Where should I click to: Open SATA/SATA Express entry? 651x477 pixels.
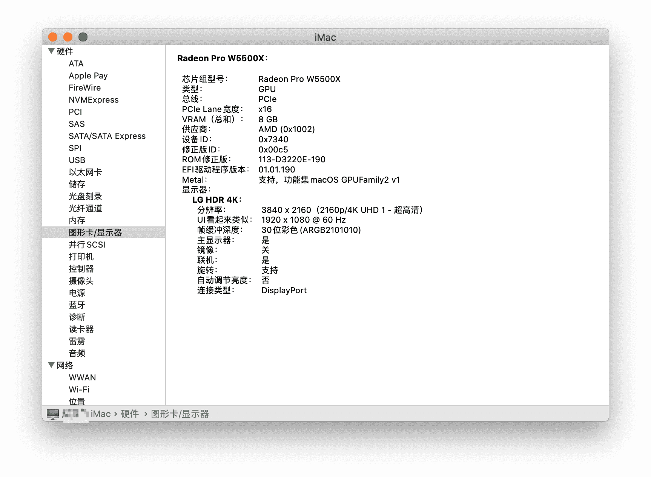[107, 136]
